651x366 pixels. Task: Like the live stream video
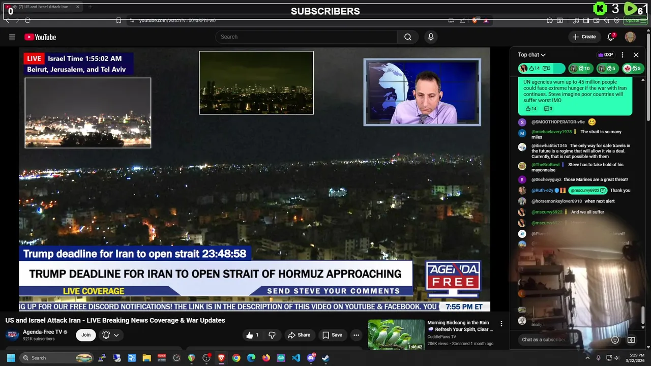coord(252,335)
